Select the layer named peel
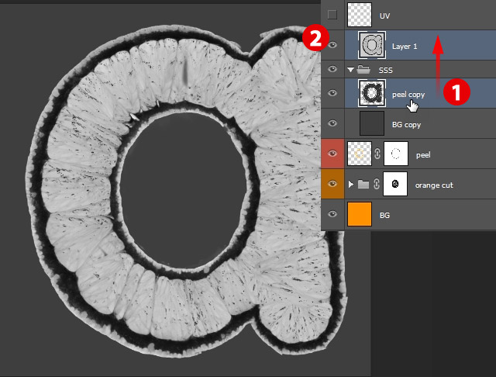Image resolution: width=496 pixels, height=377 pixels. pyautogui.click(x=423, y=155)
